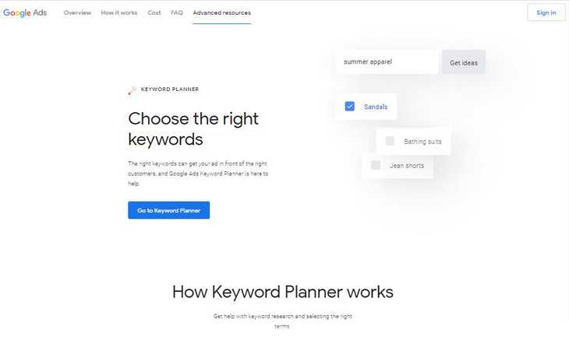
Task: Select the Bathing suits label text
Action: tap(422, 142)
